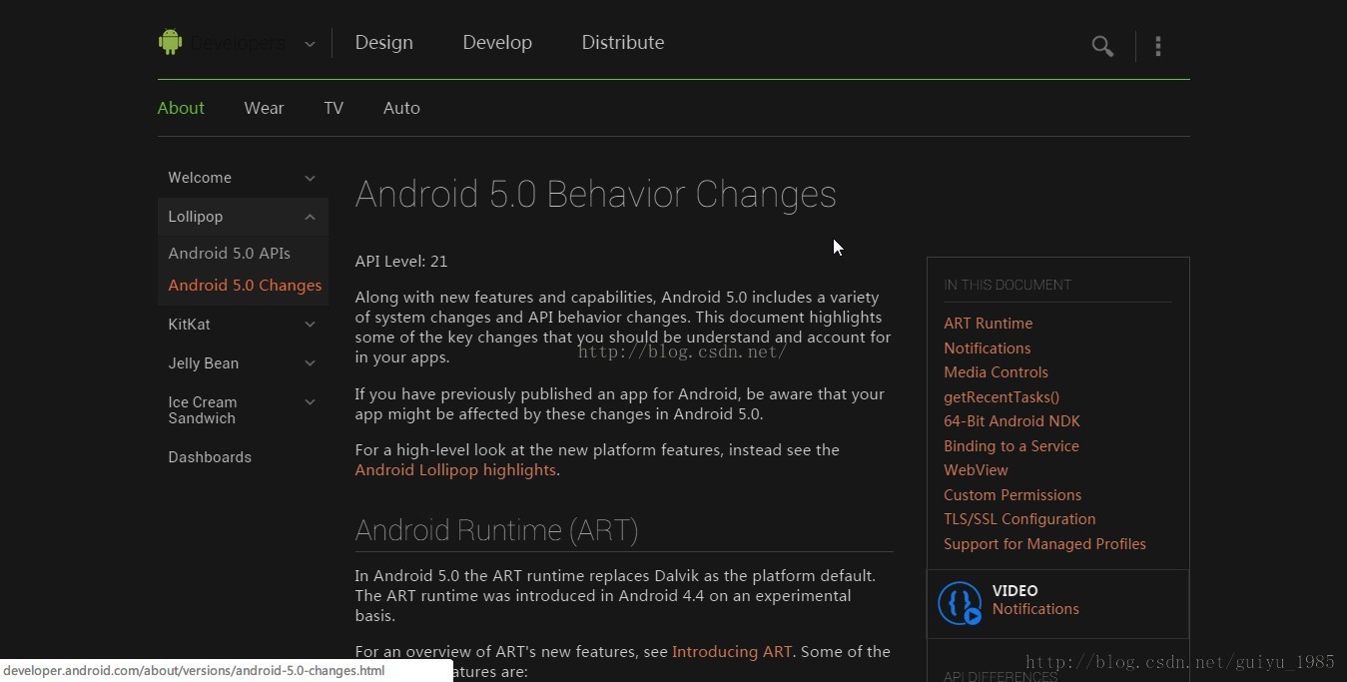Expand the Jelly Bean sidebar section

coord(310,363)
